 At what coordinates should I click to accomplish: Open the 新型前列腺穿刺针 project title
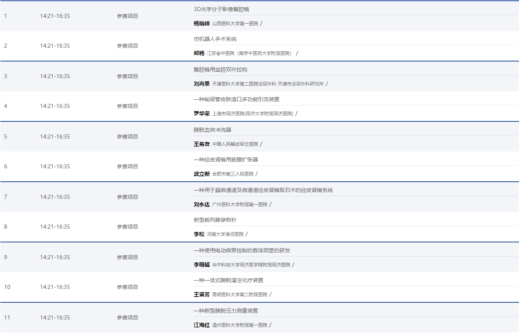(x=215, y=220)
